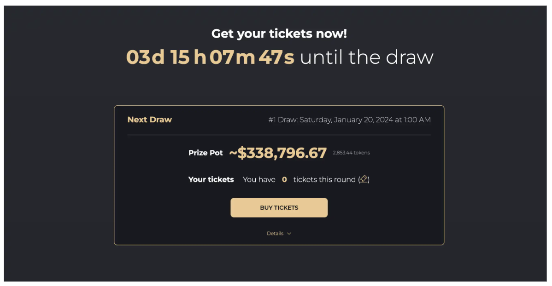Click the Get your tickets now! heading
The image size is (552, 286).
279,34
